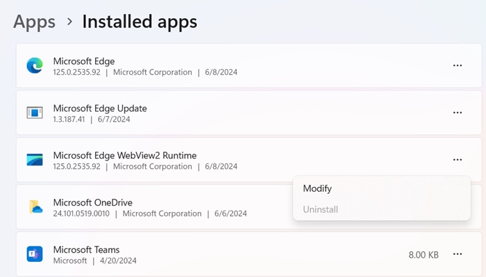This screenshot has height=277, width=486.
Task: Click the breadcrumb chevron separator
Action: pos(69,21)
